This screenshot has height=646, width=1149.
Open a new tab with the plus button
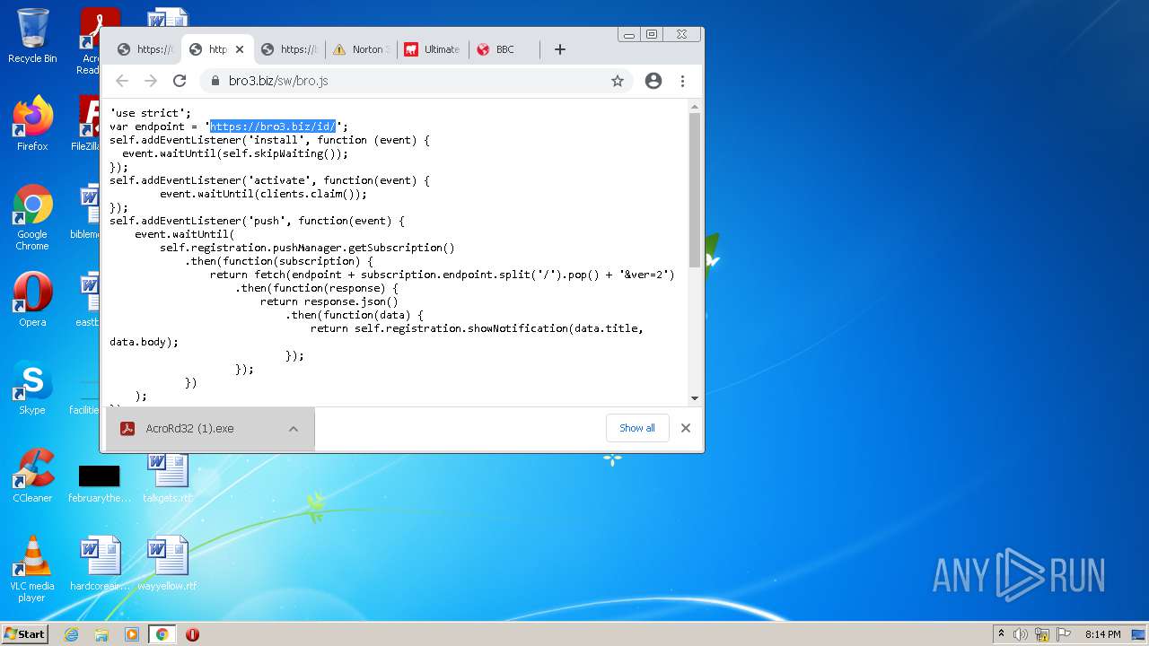[560, 49]
